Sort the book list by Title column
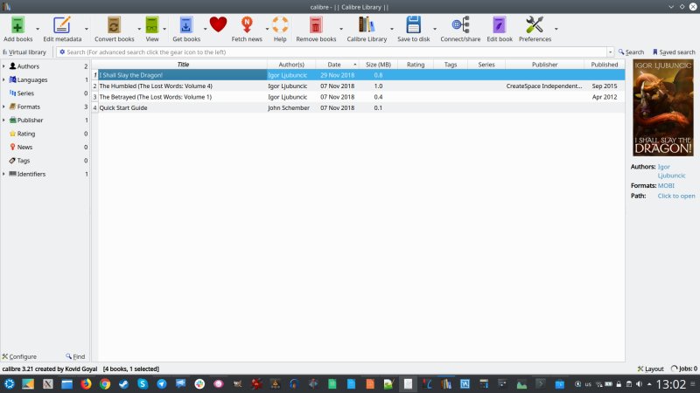Image resolution: width=700 pixels, height=393 pixels. tap(183, 65)
